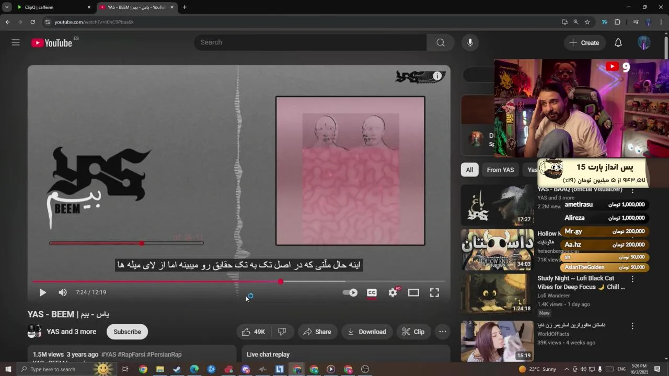This screenshot has height=376, width=669.
Task: Open the YouTube account avatar menu
Action: [x=644, y=43]
